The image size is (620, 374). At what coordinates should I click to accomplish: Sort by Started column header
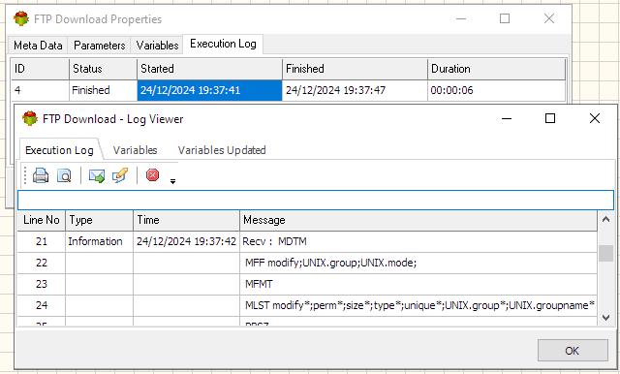tap(209, 69)
